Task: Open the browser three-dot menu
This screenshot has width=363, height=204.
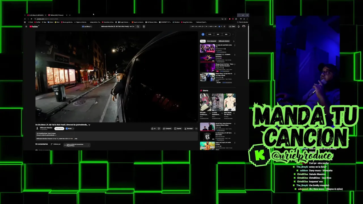Action: point(247,19)
